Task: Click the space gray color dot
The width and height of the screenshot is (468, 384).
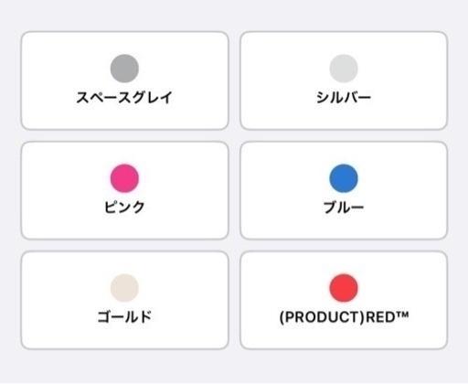Action: (x=124, y=69)
